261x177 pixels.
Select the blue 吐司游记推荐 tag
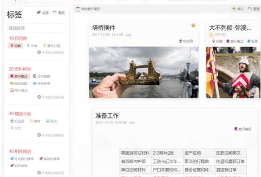coord(22,159)
